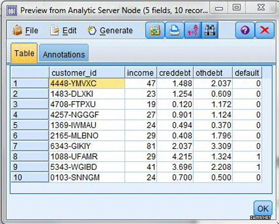This screenshot has width=279, height=224.
Task: Open search using the binoculars icon
Action: (x=210, y=30)
